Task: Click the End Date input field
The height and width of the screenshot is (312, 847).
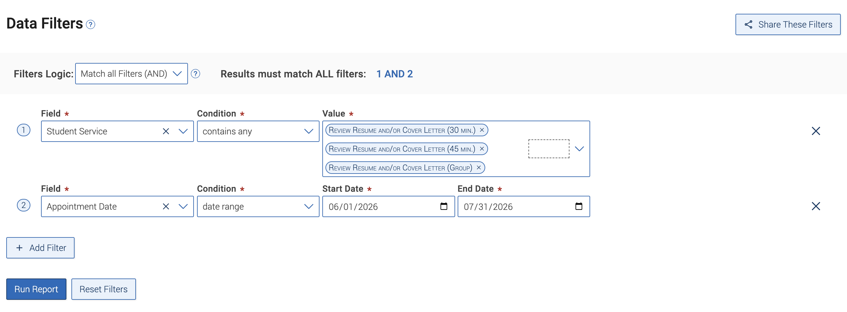Action: [x=523, y=206]
